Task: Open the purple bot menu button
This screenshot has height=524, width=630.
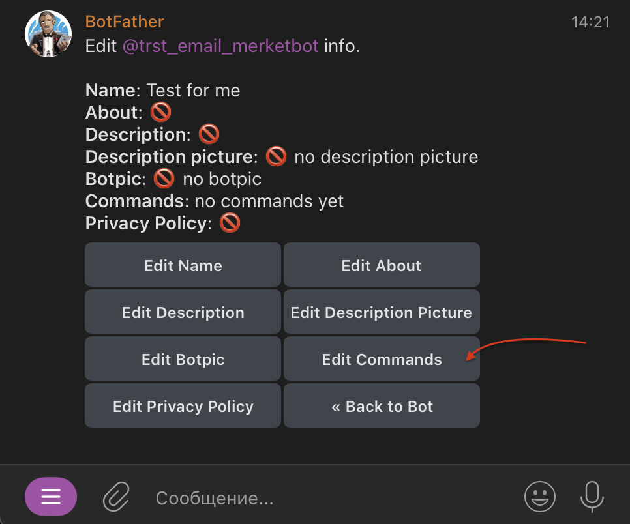Action: click(x=51, y=497)
